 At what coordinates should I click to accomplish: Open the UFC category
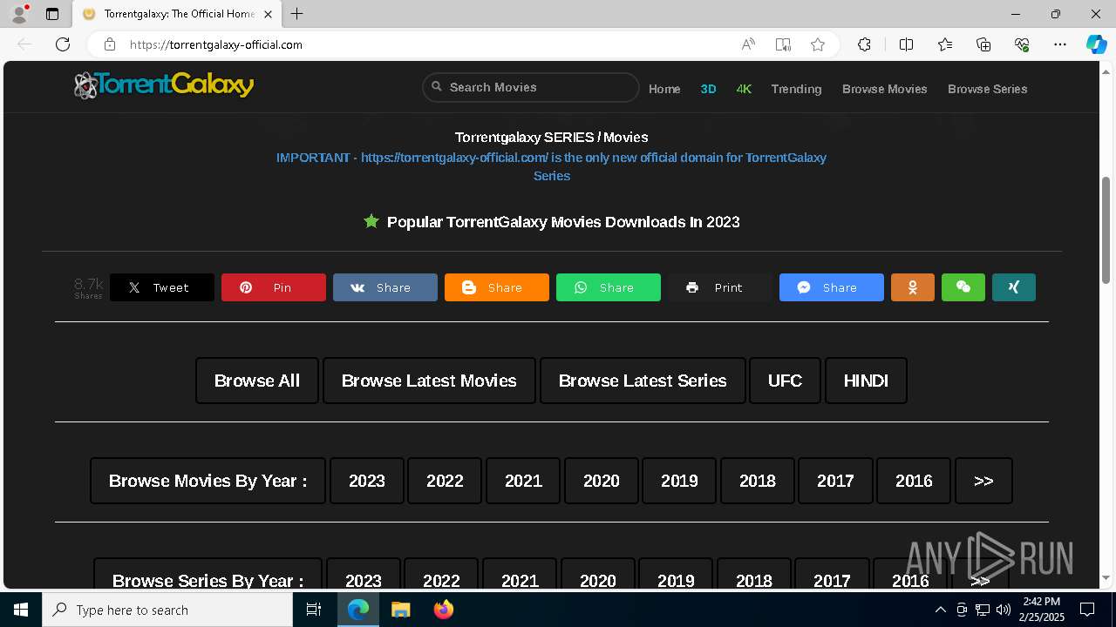tap(785, 381)
